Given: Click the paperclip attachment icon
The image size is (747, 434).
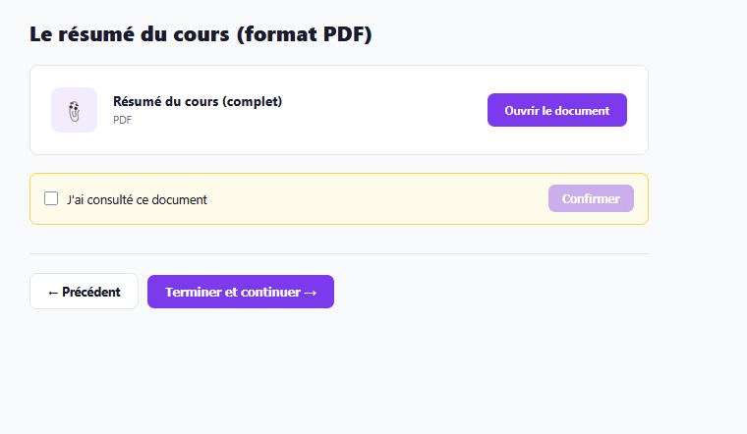Looking at the screenshot, I should (74, 111).
